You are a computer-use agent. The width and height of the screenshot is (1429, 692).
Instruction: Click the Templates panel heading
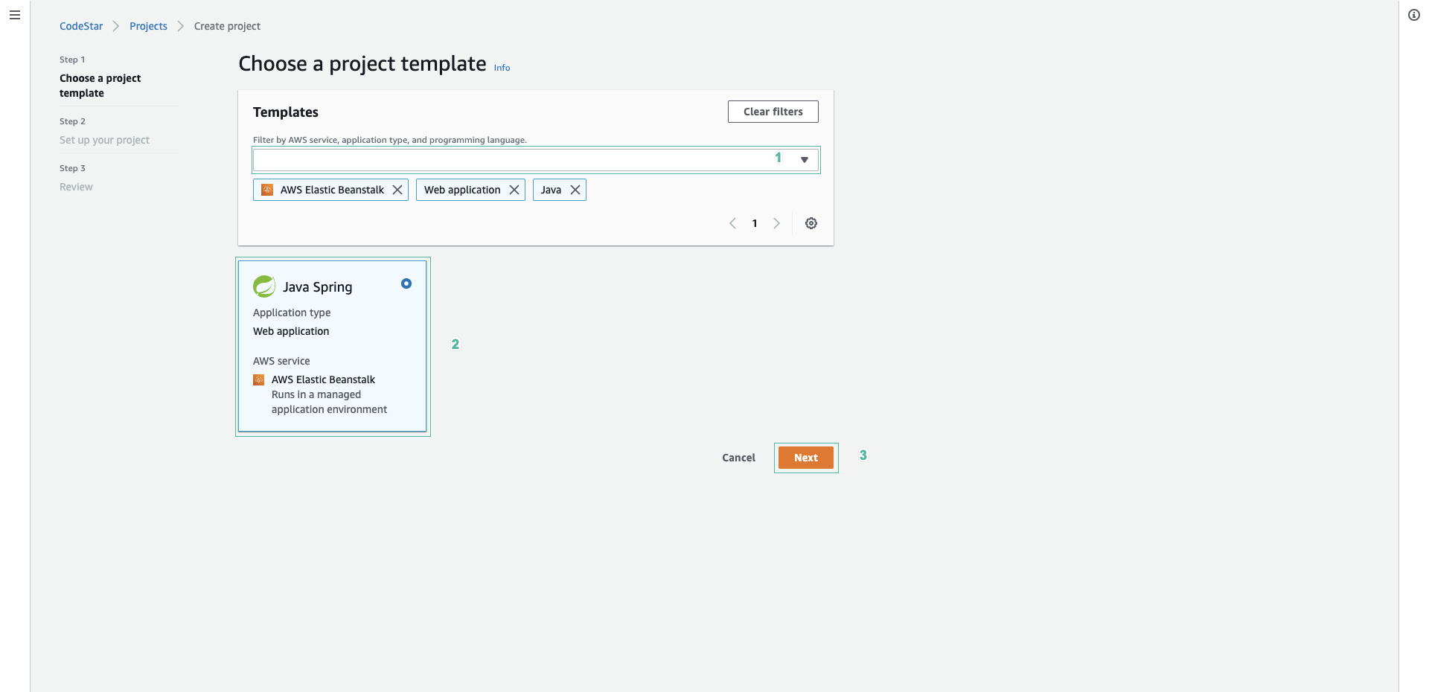[x=286, y=112]
